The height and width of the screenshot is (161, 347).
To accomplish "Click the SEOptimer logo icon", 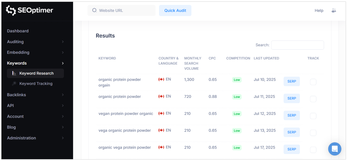I will point(11,10).
